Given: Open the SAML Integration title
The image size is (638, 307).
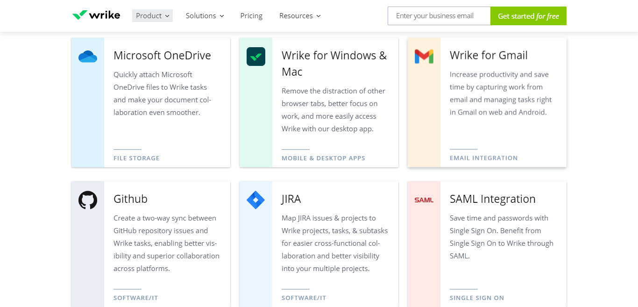Looking at the screenshot, I should pyautogui.click(x=492, y=199).
